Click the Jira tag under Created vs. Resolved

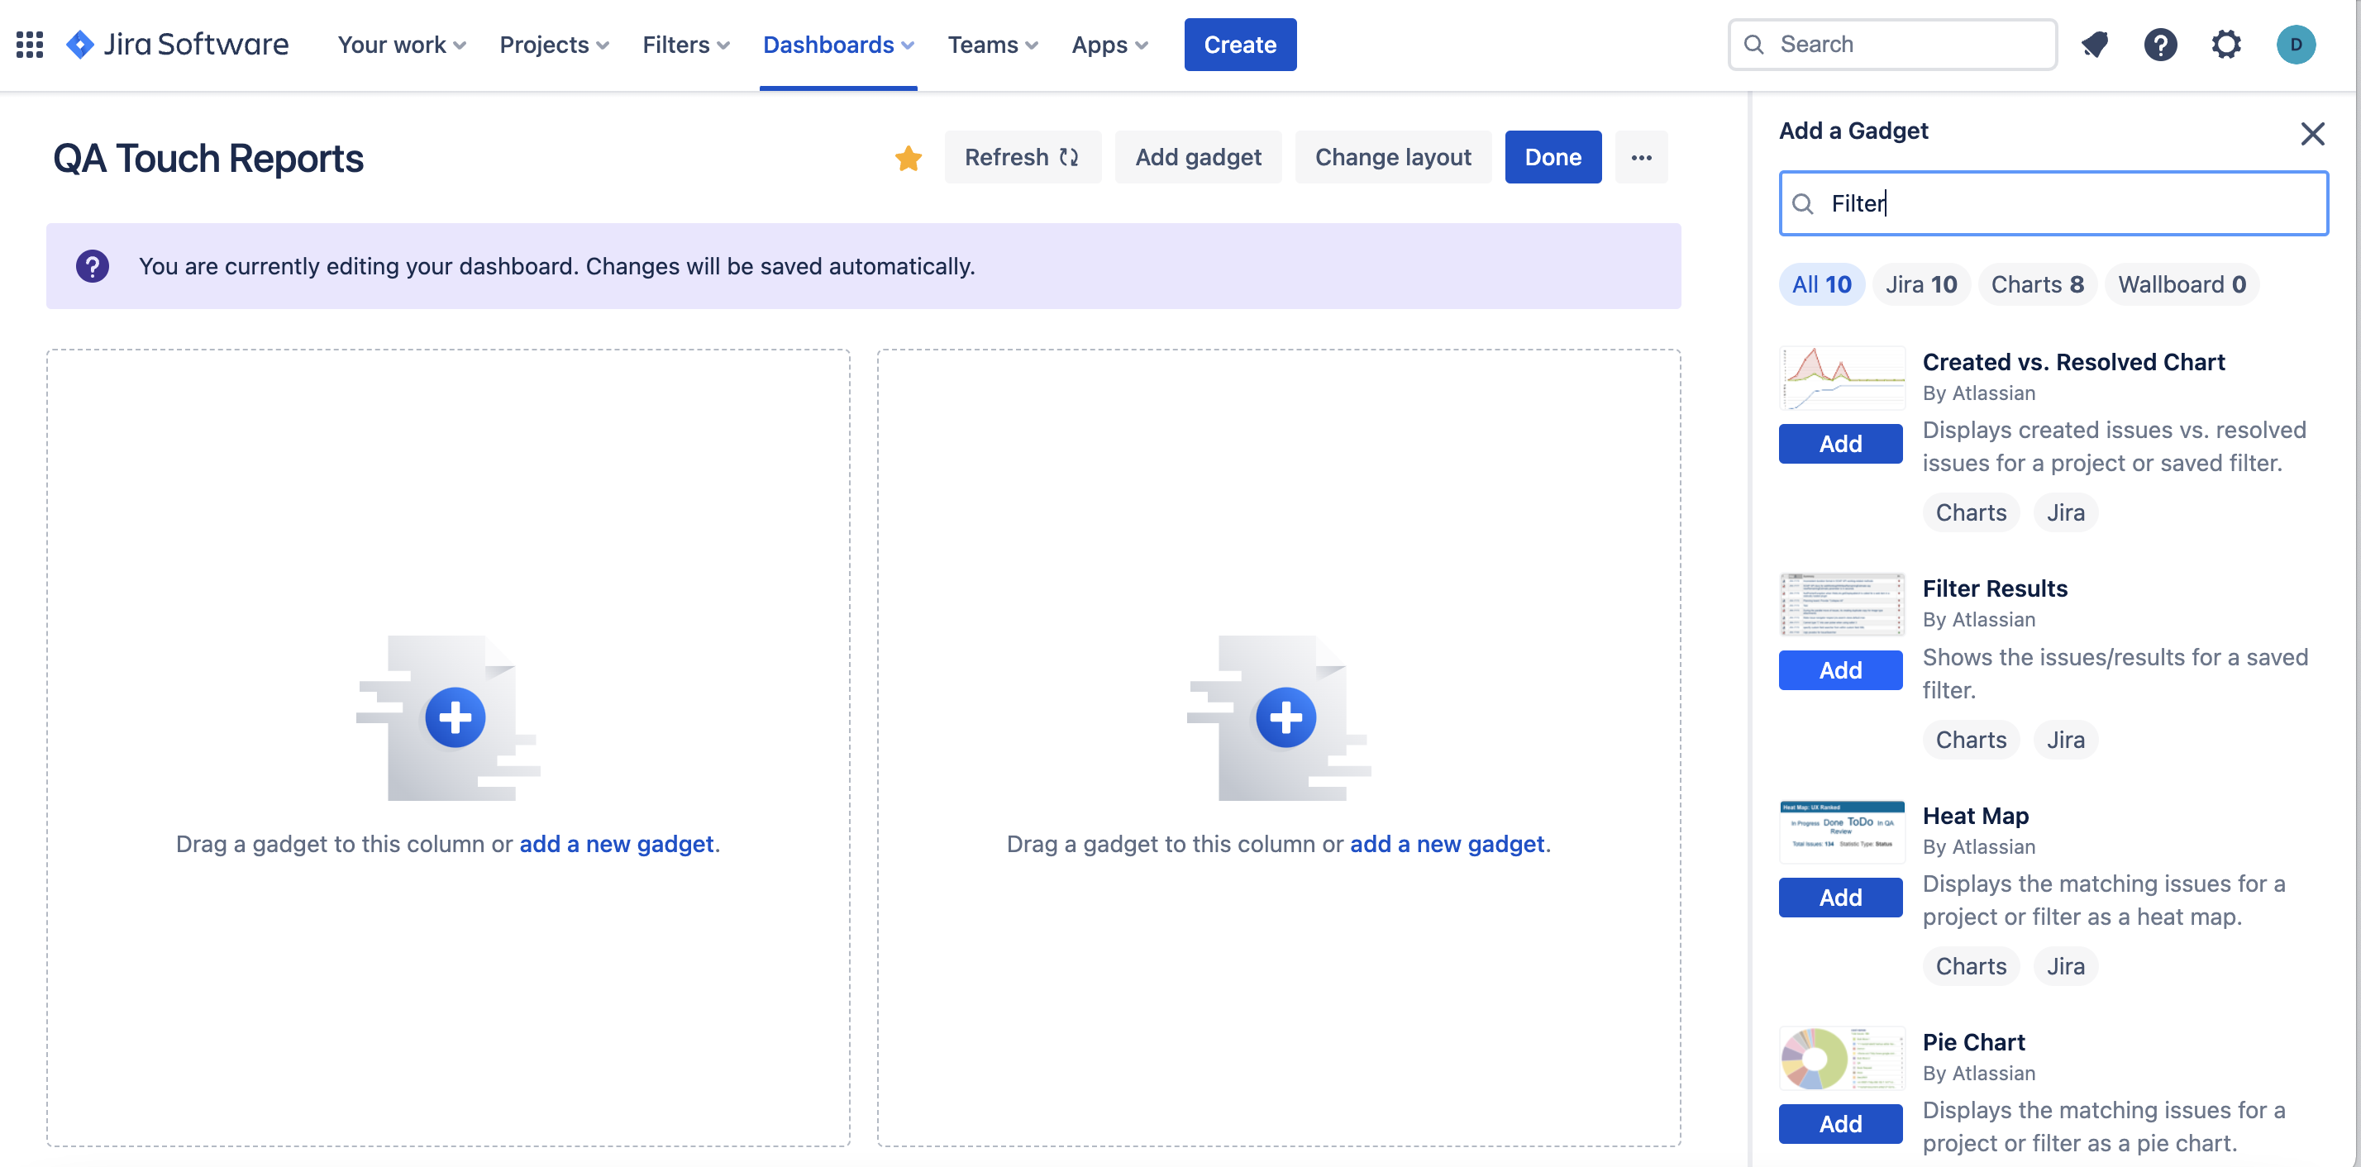(2065, 513)
